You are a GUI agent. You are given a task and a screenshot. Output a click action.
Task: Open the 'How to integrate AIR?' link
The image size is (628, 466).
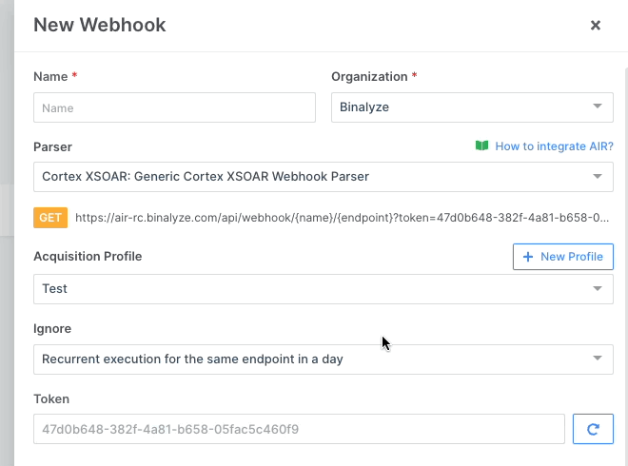coord(554,146)
